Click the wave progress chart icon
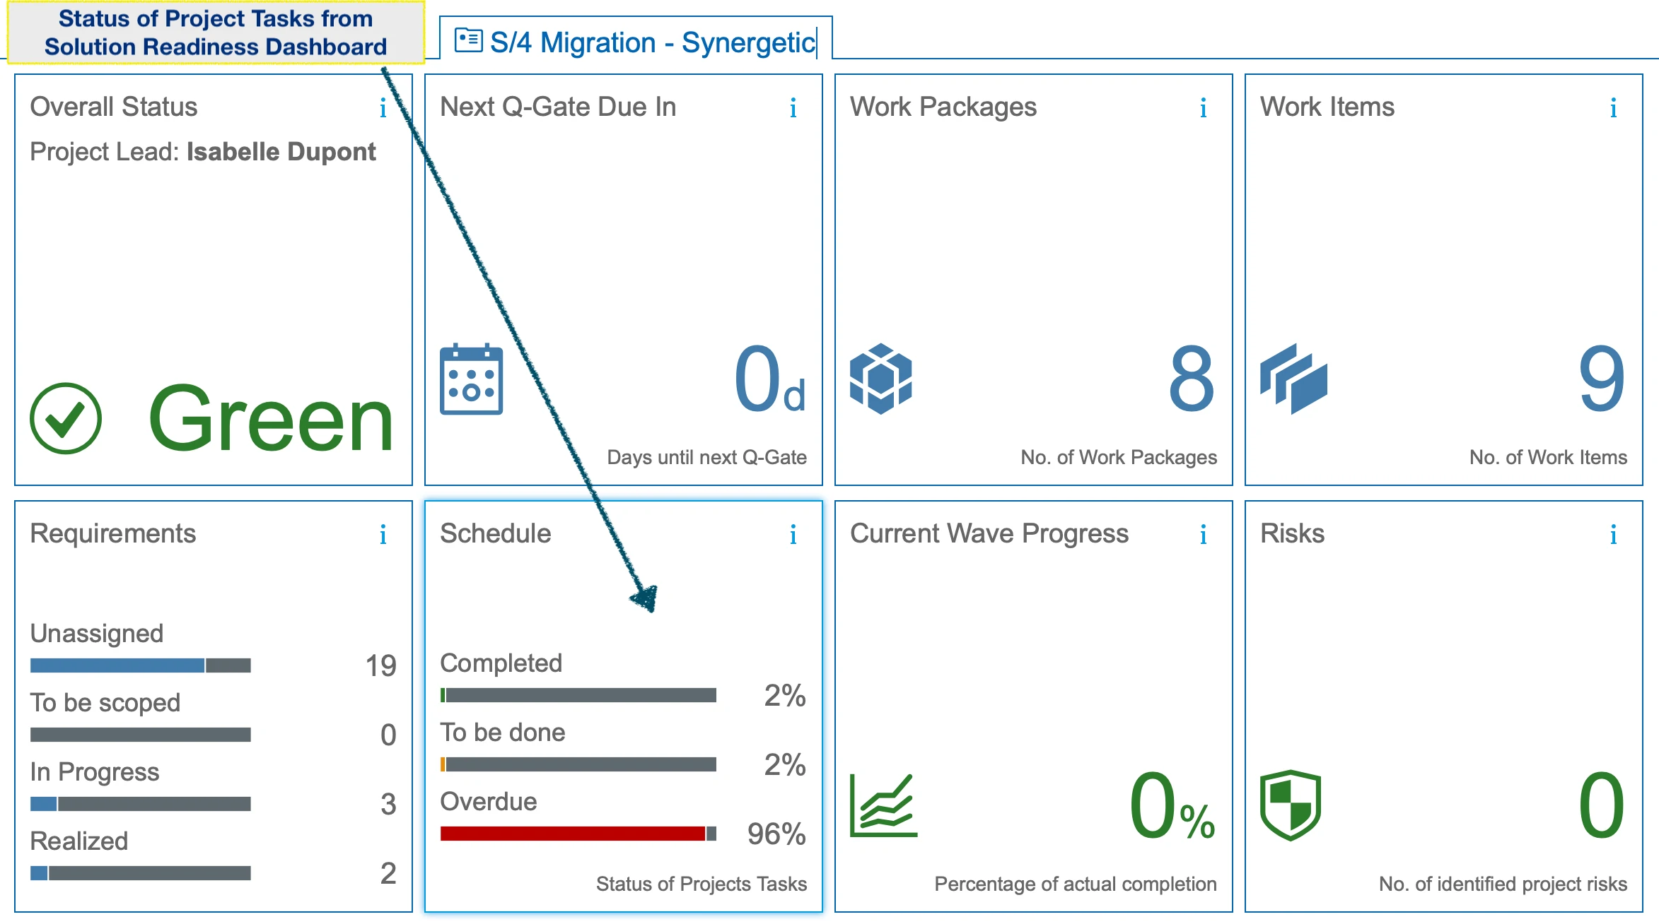 (x=883, y=806)
